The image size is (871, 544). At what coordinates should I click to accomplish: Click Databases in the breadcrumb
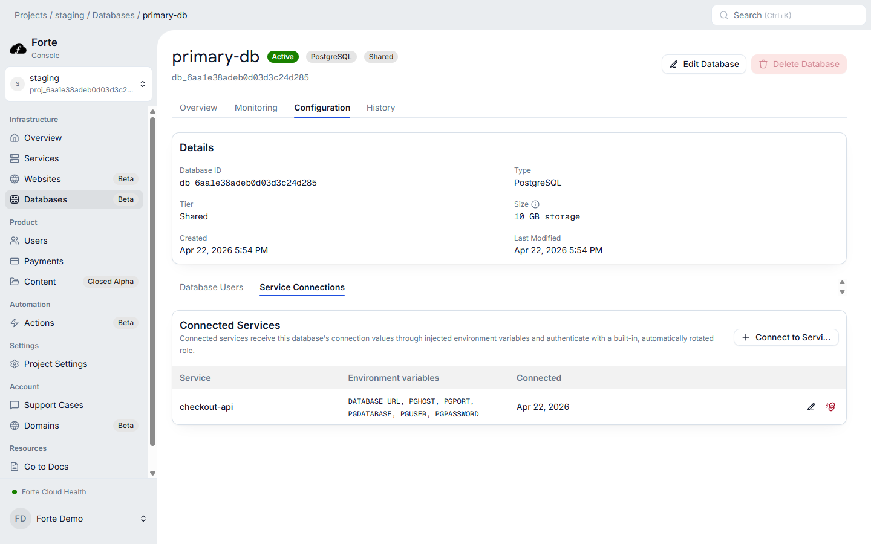(x=113, y=15)
